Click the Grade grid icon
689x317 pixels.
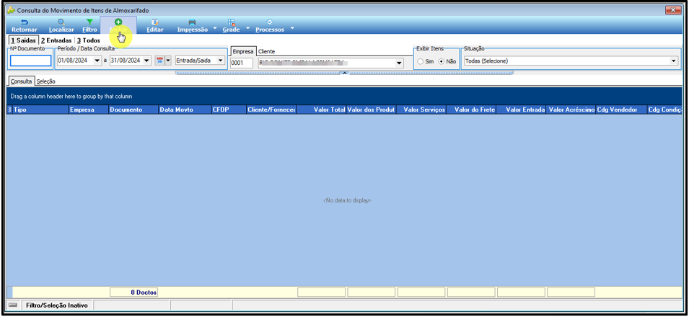(x=231, y=22)
